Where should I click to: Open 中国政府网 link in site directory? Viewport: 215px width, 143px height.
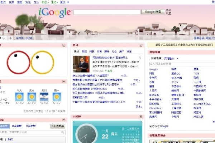point(200,87)
